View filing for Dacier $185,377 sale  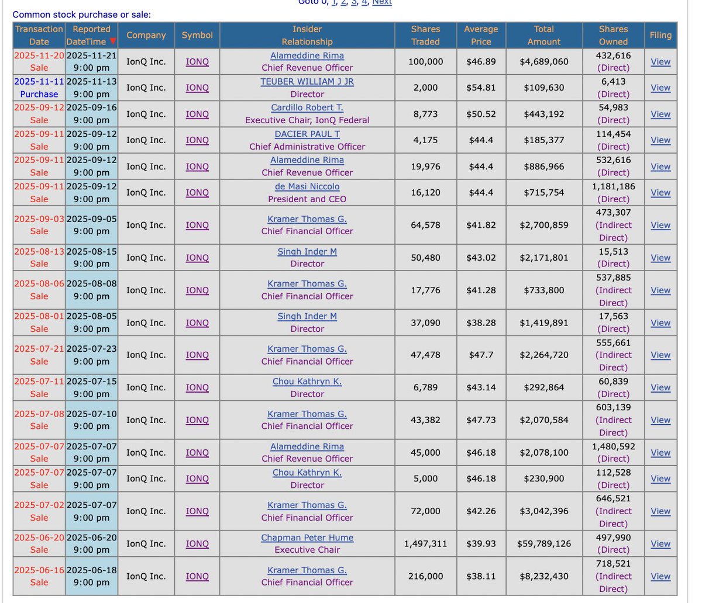[660, 140]
